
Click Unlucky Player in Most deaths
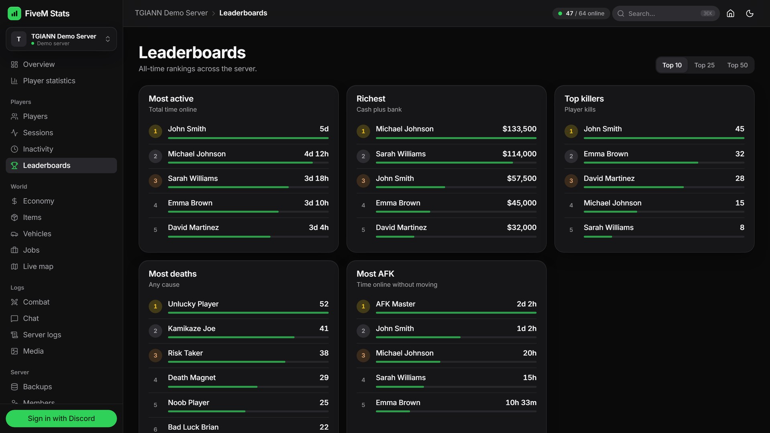coord(193,304)
